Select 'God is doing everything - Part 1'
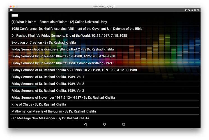The width and height of the screenshot is (209, 140). (x=104, y=63)
